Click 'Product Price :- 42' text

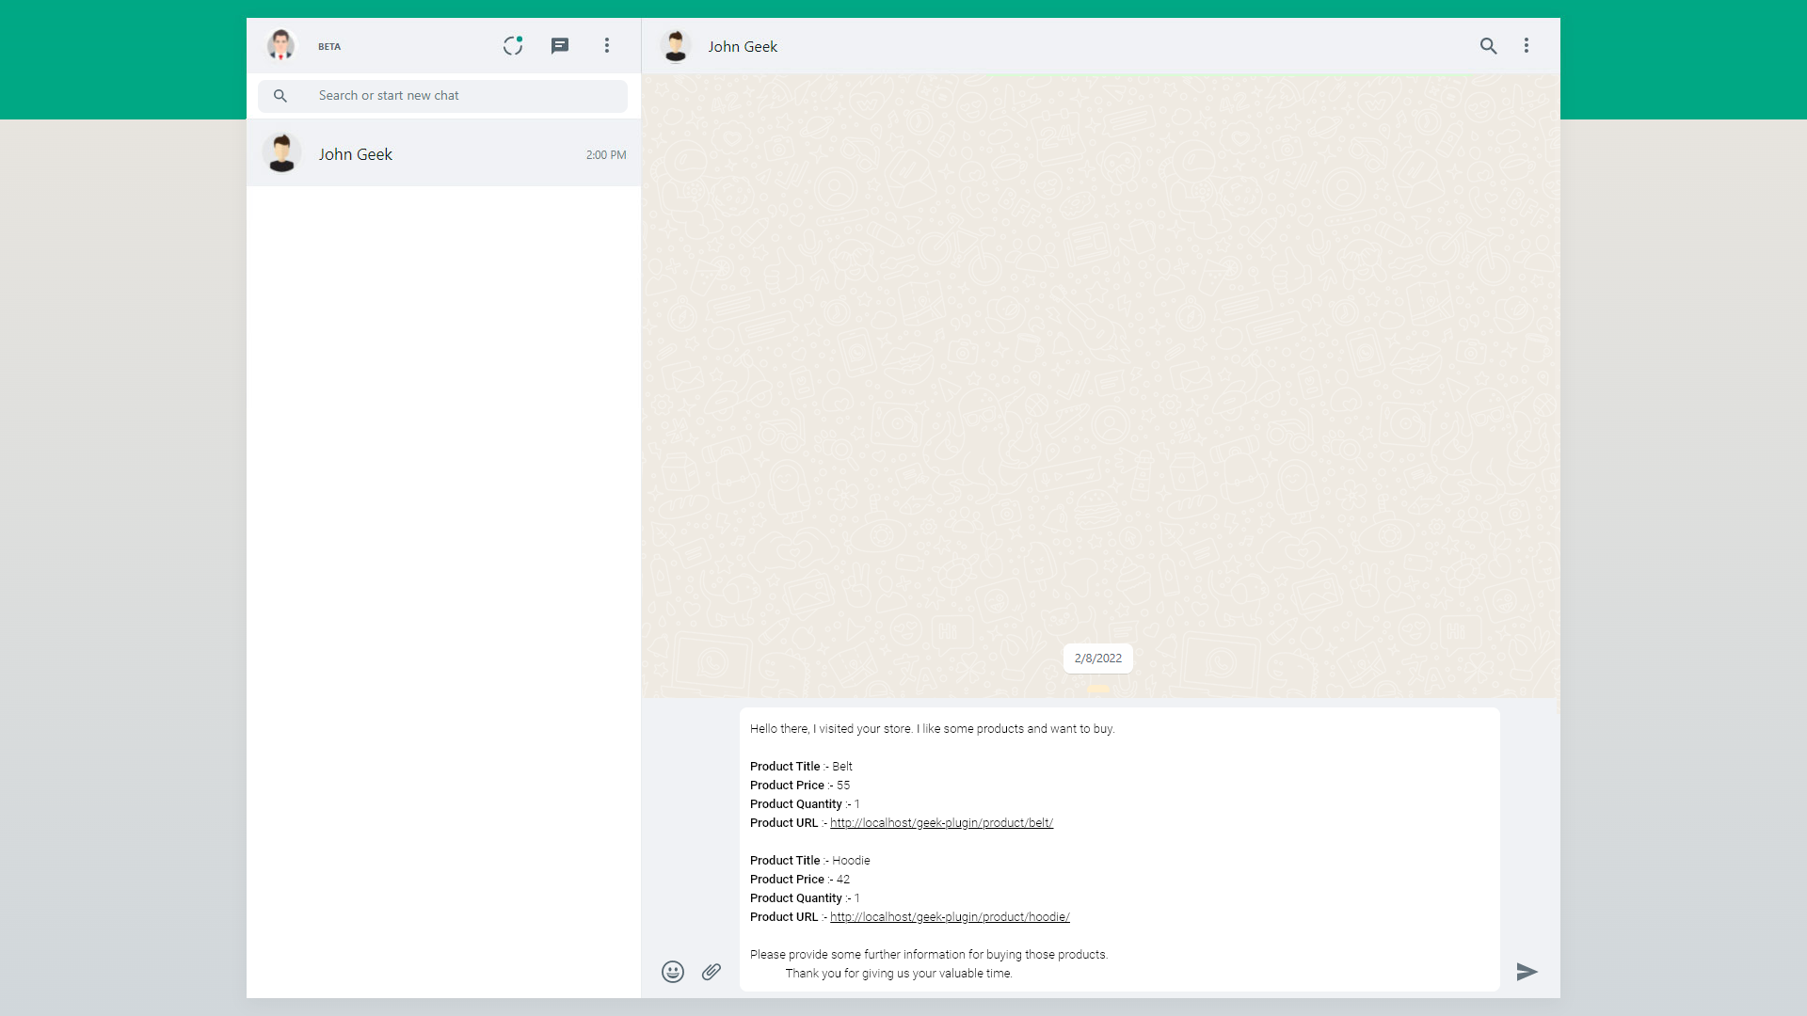pyautogui.click(x=800, y=880)
